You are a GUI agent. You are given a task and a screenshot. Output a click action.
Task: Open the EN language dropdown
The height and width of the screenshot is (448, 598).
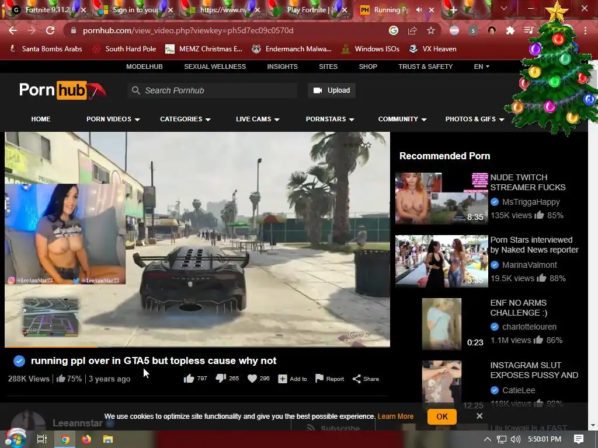click(x=481, y=66)
